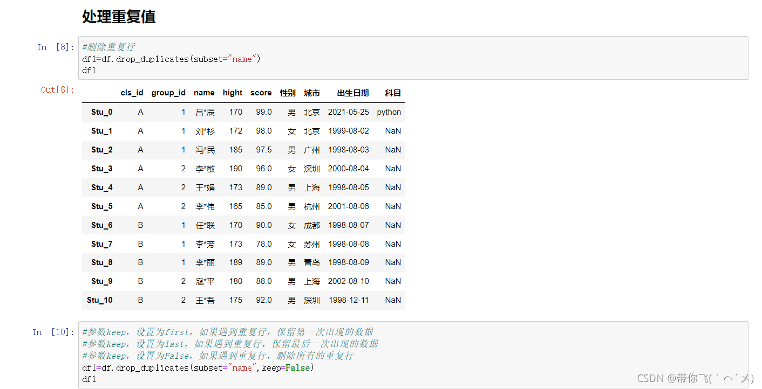The image size is (762, 389).
Task: Click the hight value 190
Action: [236, 169]
